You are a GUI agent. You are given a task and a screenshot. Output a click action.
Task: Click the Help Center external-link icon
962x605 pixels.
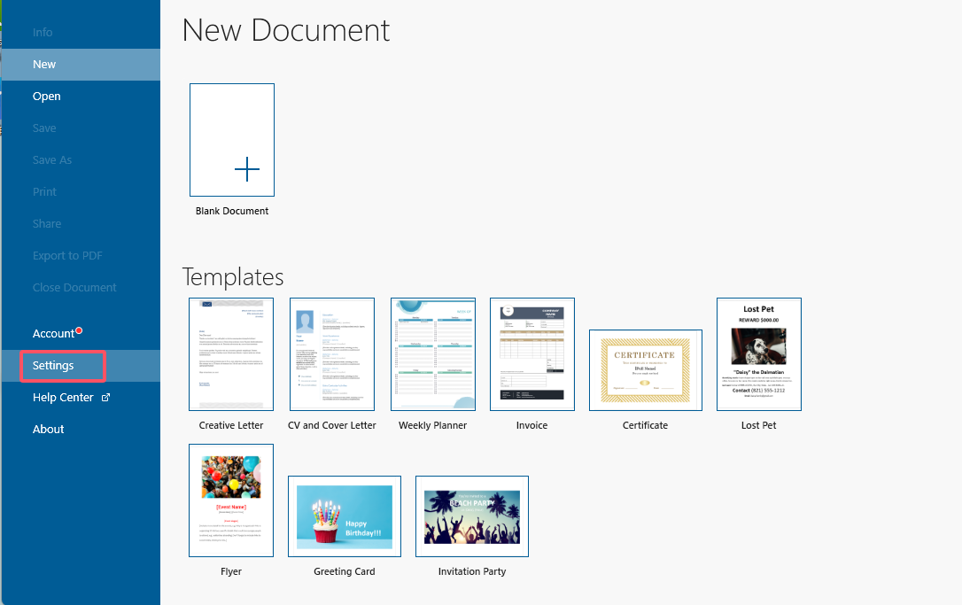click(105, 398)
